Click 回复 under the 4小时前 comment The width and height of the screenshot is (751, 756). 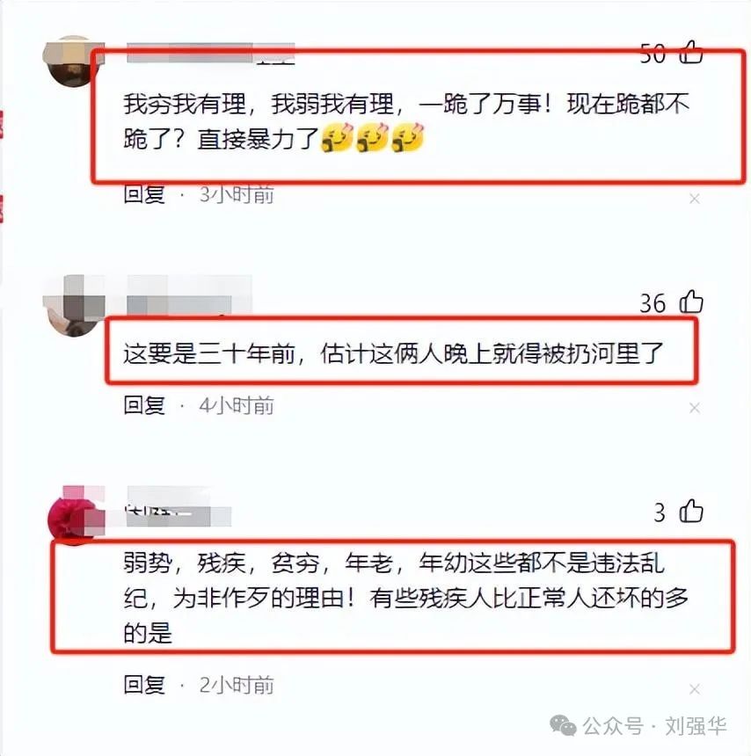[x=144, y=405]
